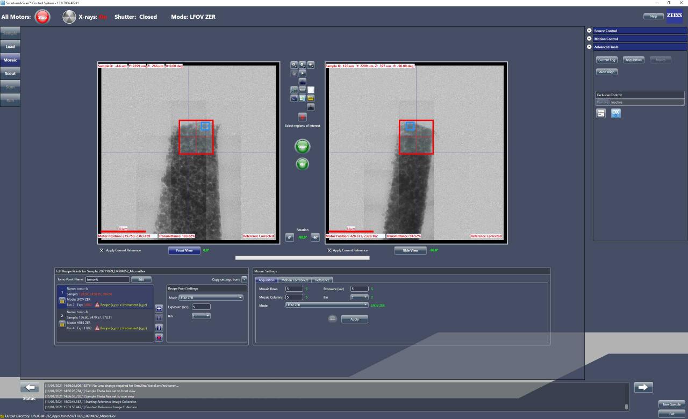This screenshot has height=419, width=688.
Task: Open the histogram display icon
Action: [x=303, y=82]
